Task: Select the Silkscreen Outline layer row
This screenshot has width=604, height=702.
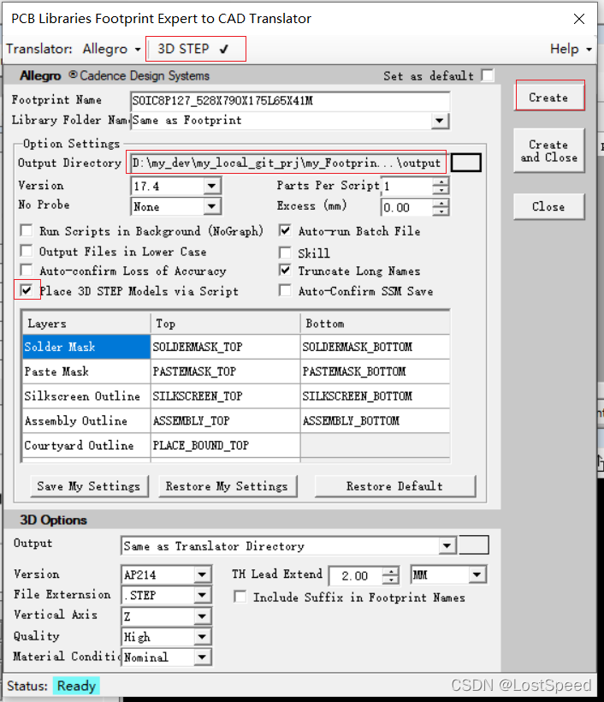Action: pos(86,396)
